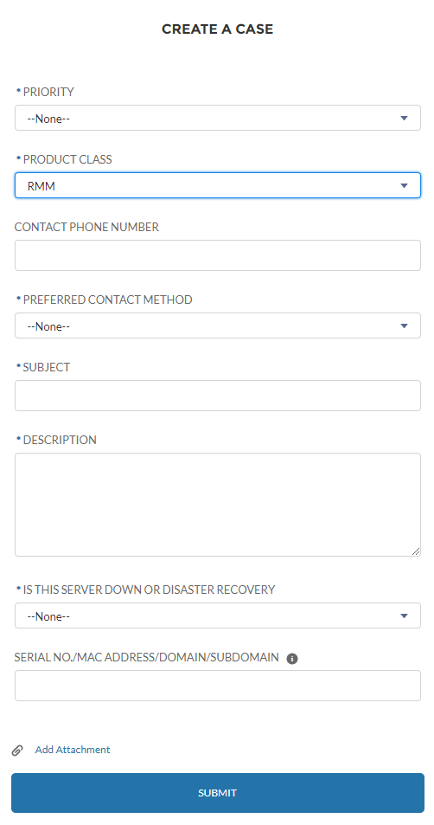
Task: Click the Create a Case heading
Action: point(218,29)
